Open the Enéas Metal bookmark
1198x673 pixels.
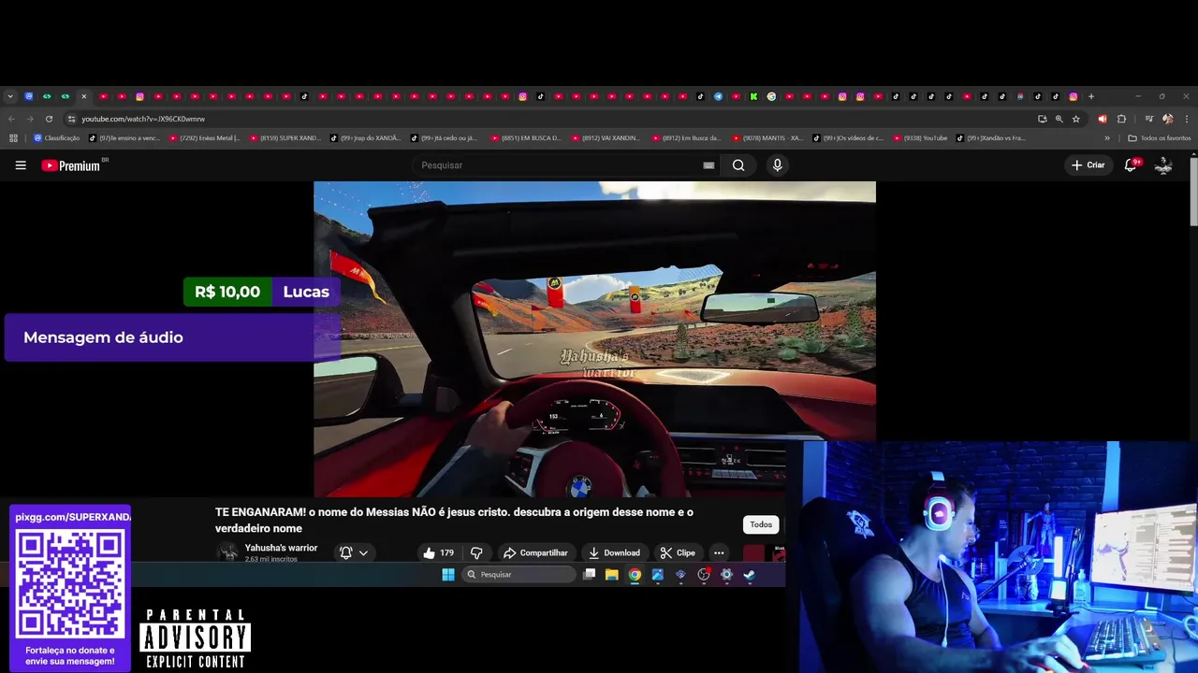coord(205,138)
